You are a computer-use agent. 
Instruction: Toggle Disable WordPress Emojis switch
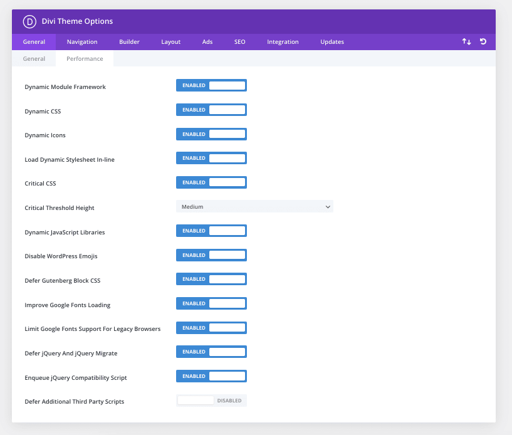coord(211,255)
